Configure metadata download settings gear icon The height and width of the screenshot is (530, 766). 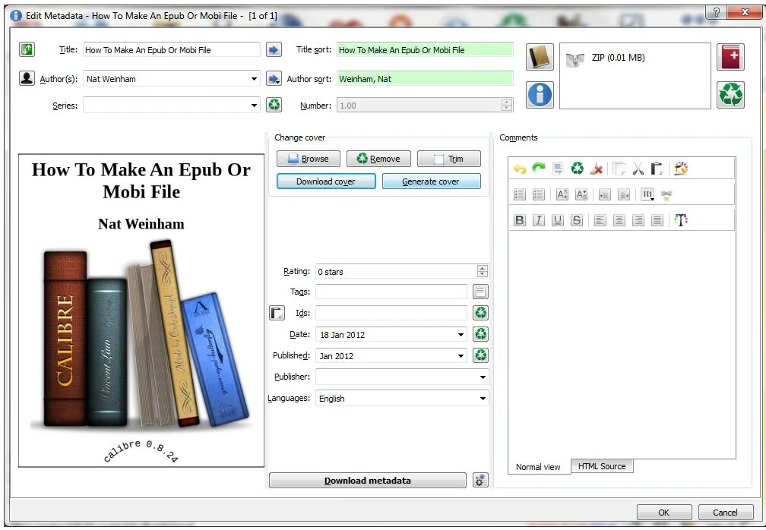[x=480, y=480]
